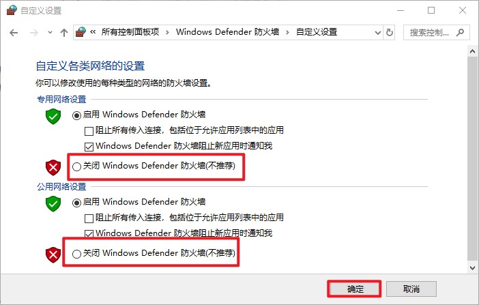Click the forward navigation arrow
Viewport: 479px width, 305px height.
[34, 32]
